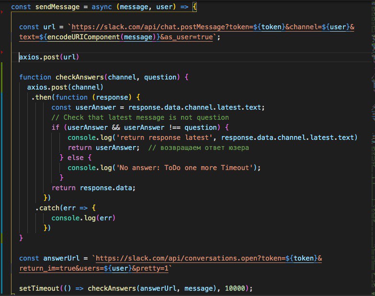Click the setTimeout call
The height and width of the screenshot is (296, 375).
[136, 288]
